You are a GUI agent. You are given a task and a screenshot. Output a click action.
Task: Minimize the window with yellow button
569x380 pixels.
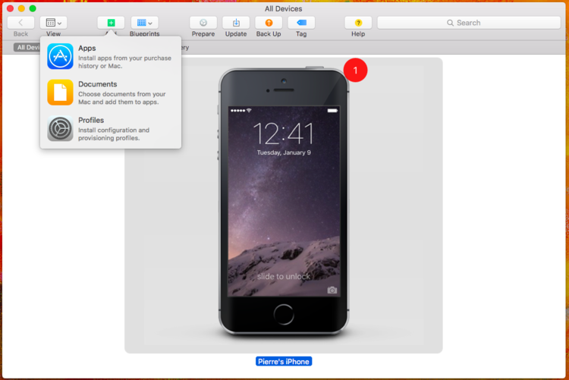21,8
